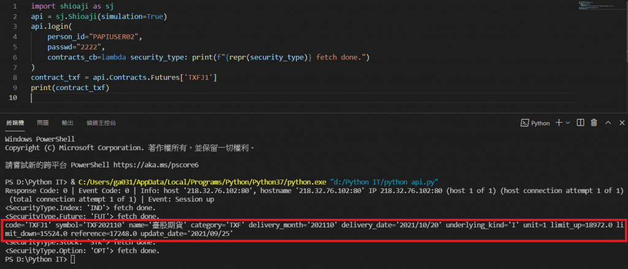Open the 終端機 terminal tab
This screenshot has width=628, height=269.
pyautogui.click(x=15, y=123)
